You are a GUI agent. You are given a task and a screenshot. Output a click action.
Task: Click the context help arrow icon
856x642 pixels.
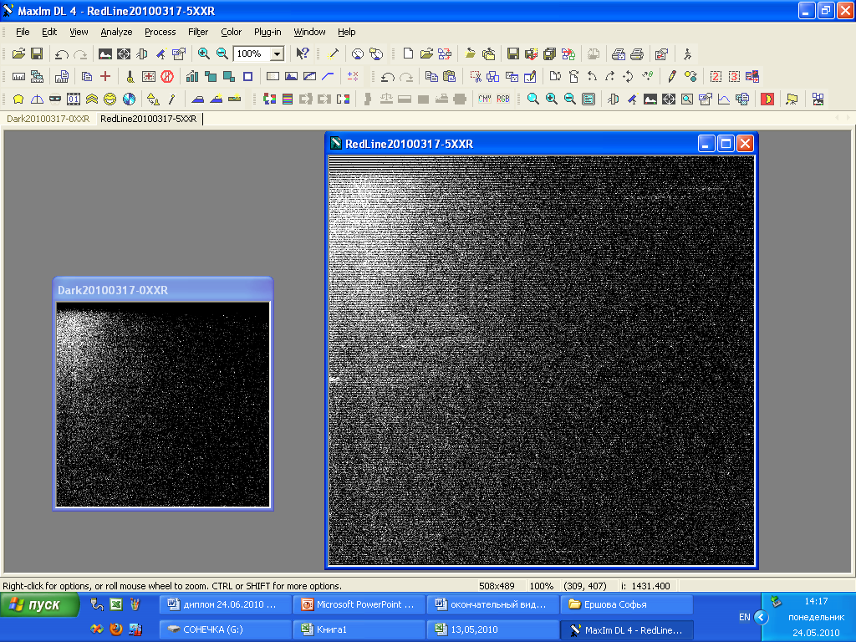(303, 53)
